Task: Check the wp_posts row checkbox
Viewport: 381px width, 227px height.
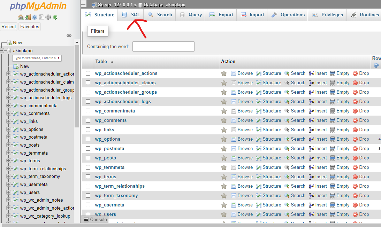Action: click(x=88, y=158)
